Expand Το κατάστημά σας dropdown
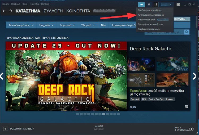The image size is (199, 135). point(21,25)
